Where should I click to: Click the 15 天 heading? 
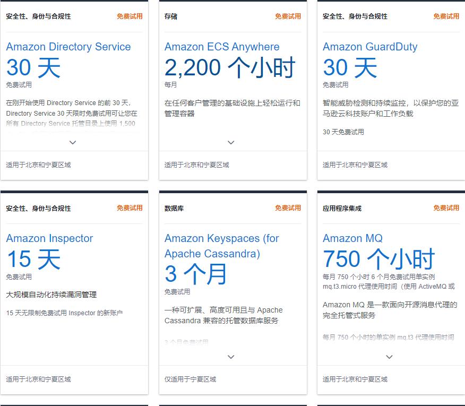pyautogui.click(x=33, y=259)
